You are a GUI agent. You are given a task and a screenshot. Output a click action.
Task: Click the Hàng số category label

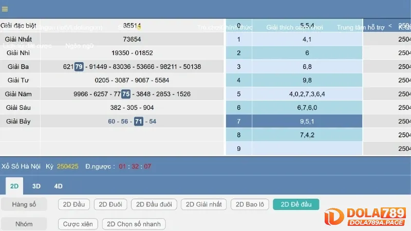tap(23, 204)
